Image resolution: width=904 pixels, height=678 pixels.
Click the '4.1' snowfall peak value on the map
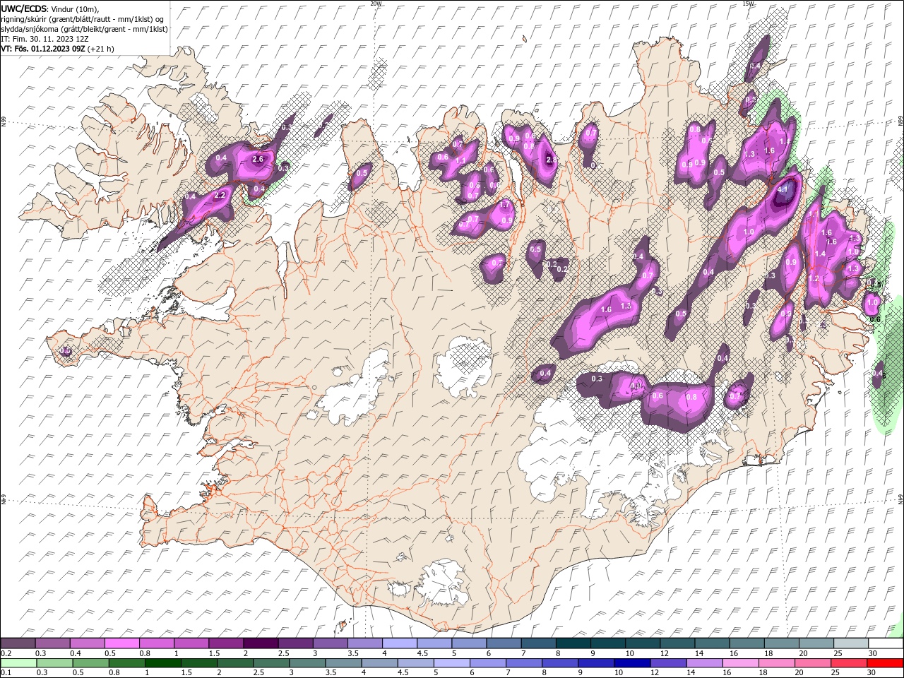(782, 190)
